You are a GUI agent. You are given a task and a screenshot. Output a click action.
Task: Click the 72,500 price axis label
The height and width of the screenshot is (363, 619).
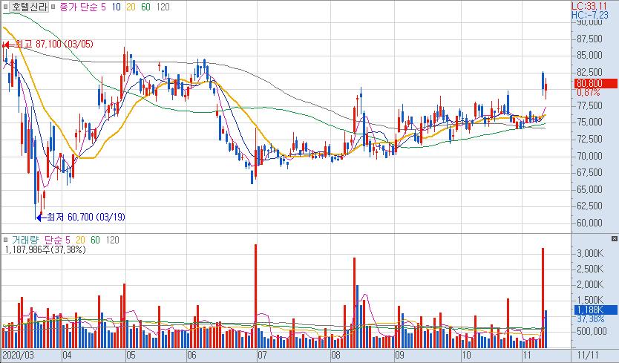[589, 139]
